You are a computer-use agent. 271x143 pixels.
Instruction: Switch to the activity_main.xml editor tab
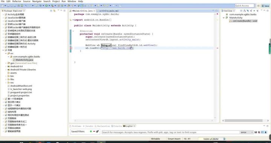click(108, 11)
